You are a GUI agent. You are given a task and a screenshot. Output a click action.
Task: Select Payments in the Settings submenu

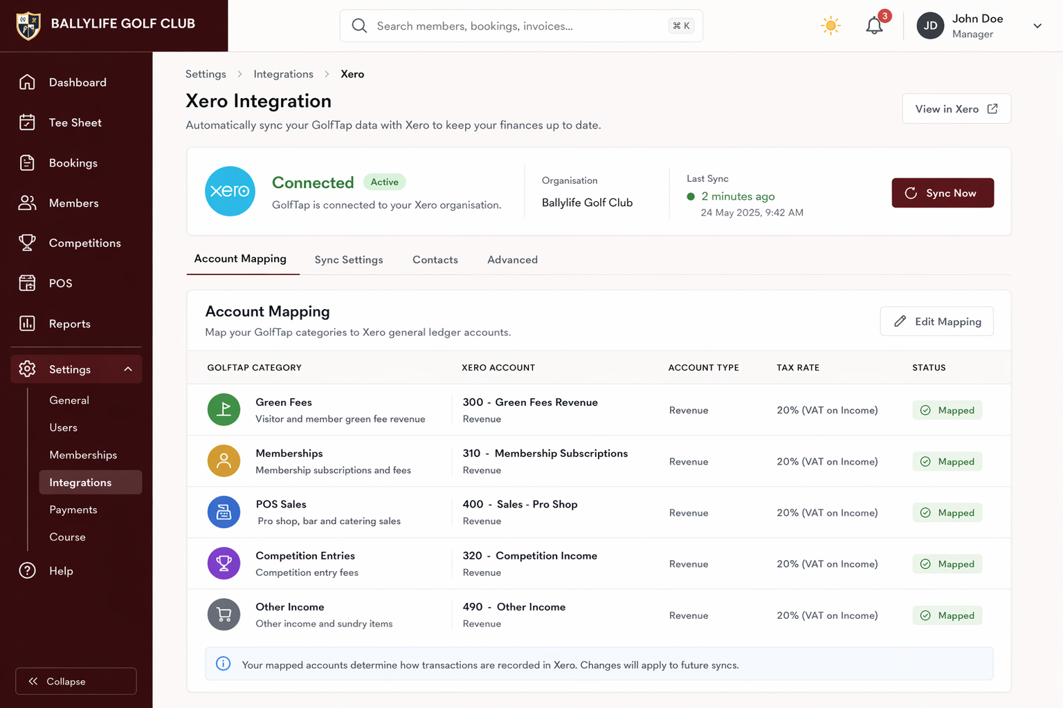[73, 510]
